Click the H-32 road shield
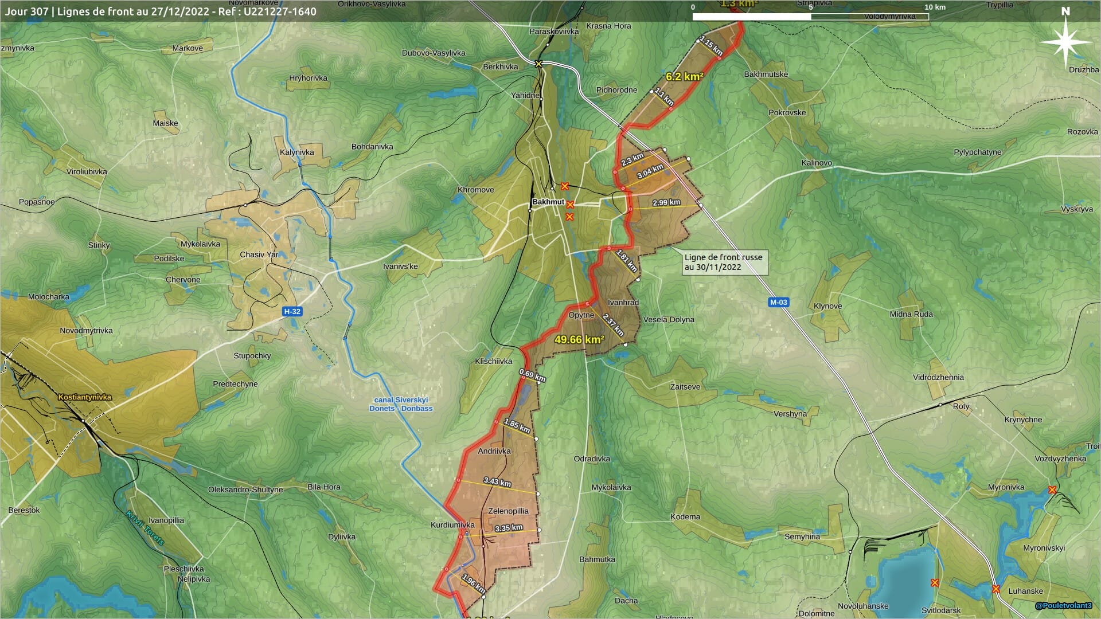Image resolution: width=1101 pixels, height=619 pixels. pos(292,312)
